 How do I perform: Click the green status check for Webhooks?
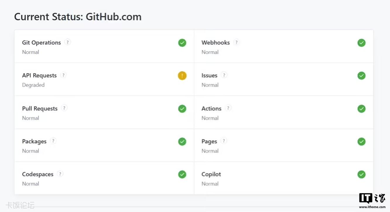tap(361, 43)
